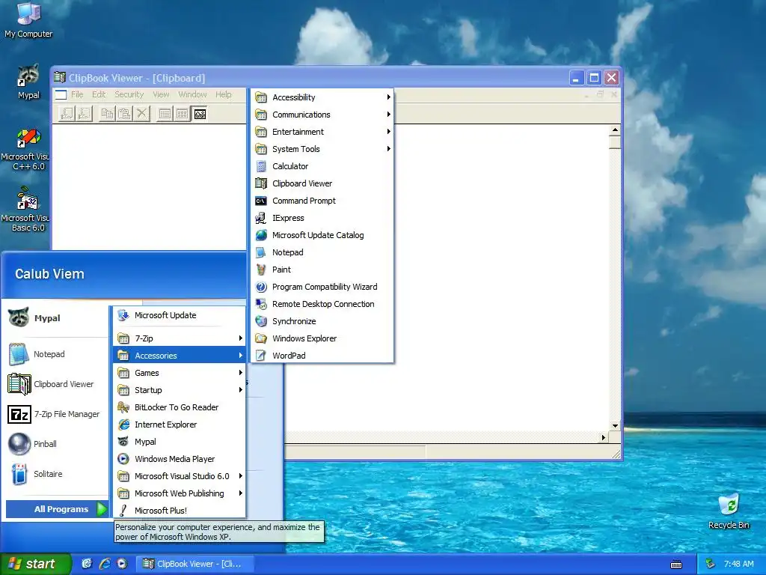Viewport: 766px width, 575px height.
Task: Click the Paste toolbar icon in ClipBook Viewer
Action: click(x=125, y=114)
